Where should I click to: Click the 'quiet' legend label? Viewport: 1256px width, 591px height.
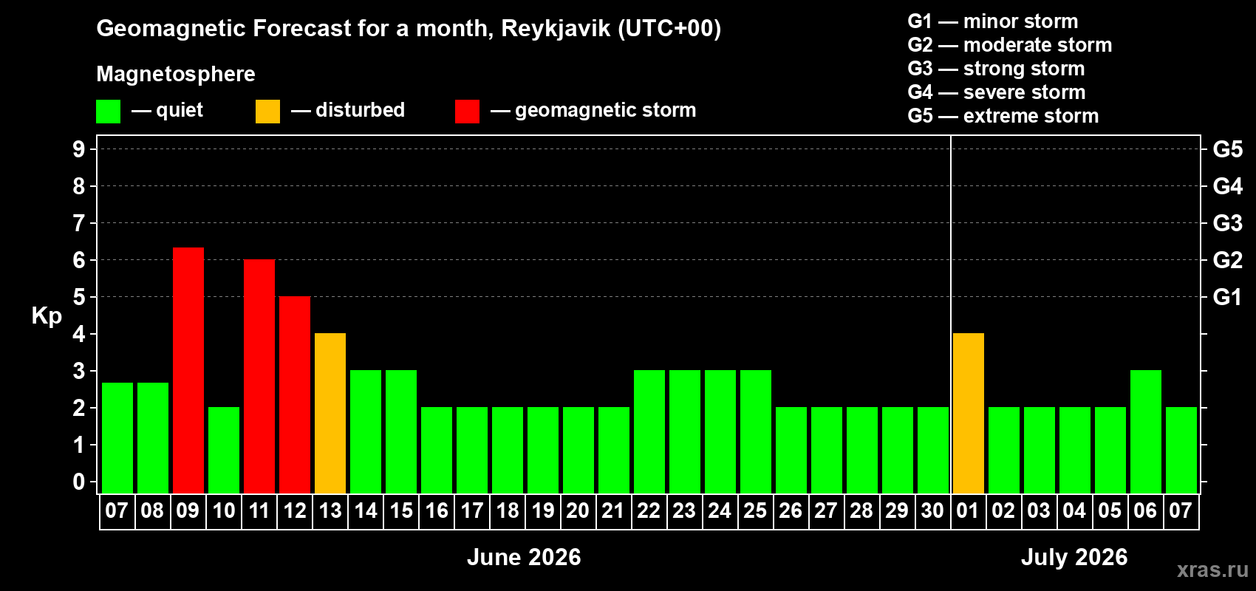(x=180, y=111)
